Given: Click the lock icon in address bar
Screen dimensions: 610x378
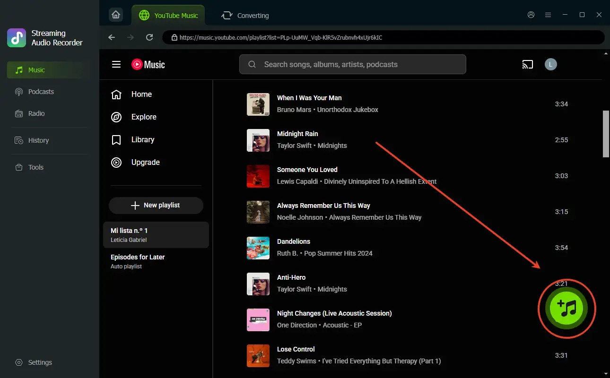Looking at the screenshot, I should tap(174, 37).
